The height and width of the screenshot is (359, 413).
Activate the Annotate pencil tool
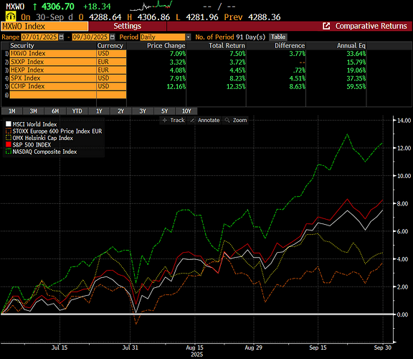[x=205, y=121]
